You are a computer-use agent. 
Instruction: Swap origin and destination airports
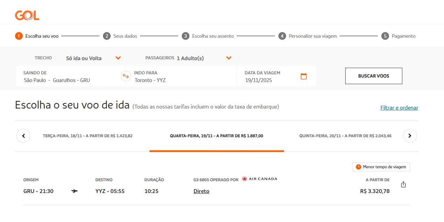(126, 76)
